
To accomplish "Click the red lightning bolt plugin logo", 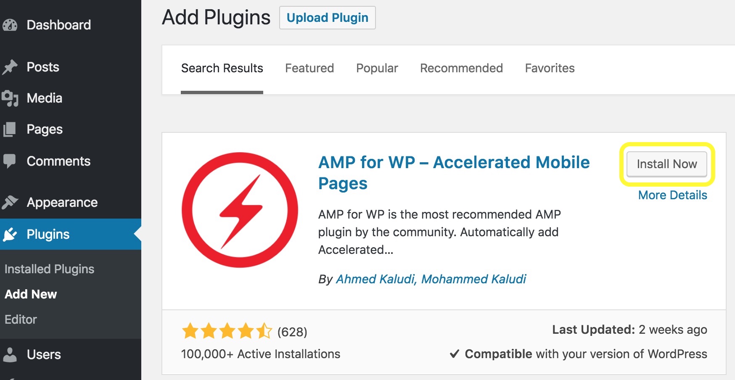I will [x=241, y=209].
